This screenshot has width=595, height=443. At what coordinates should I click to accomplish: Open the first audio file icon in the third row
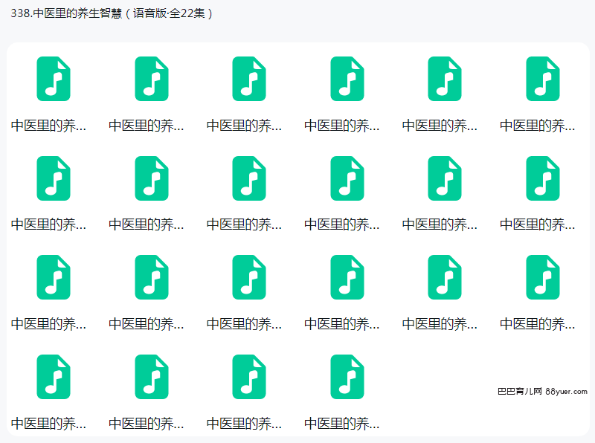[54, 277]
